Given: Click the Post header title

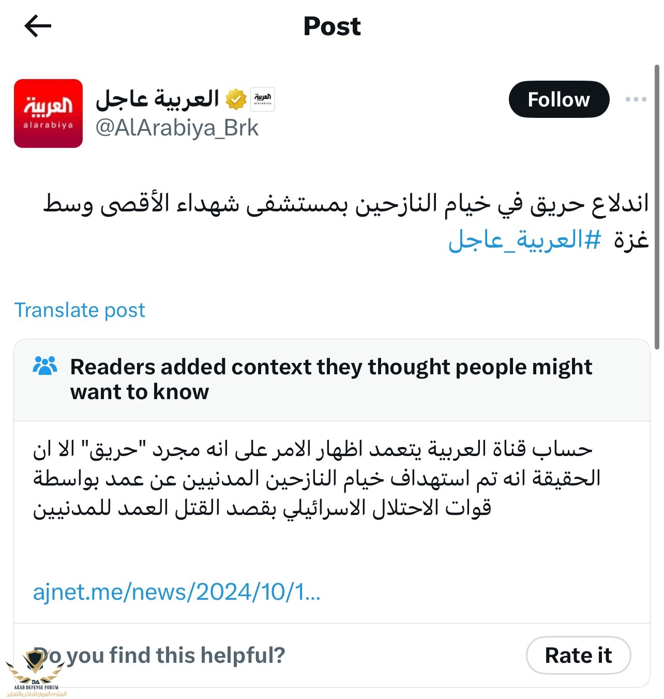Looking at the screenshot, I should (331, 26).
